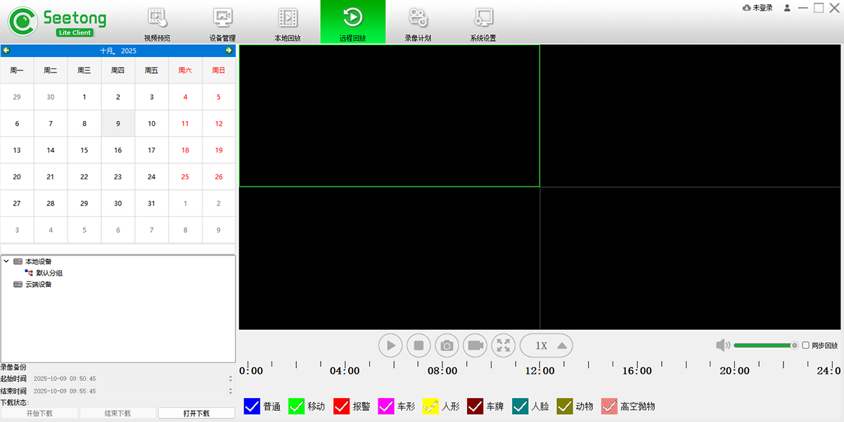
Task: Select 本地设备 local devices entry
Action: coord(38,262)
